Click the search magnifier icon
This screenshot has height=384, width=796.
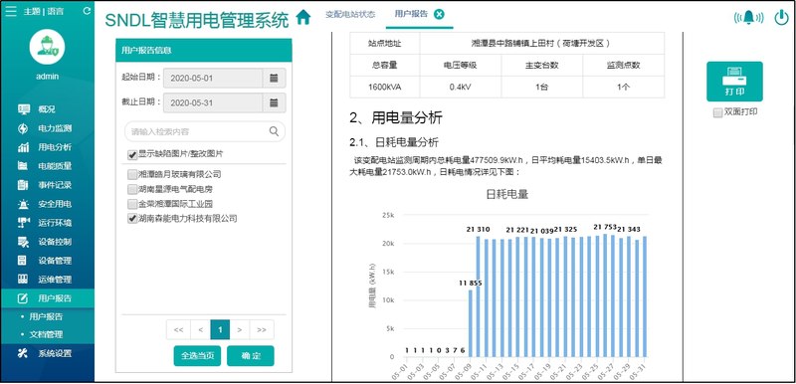(x=274, y=131)
